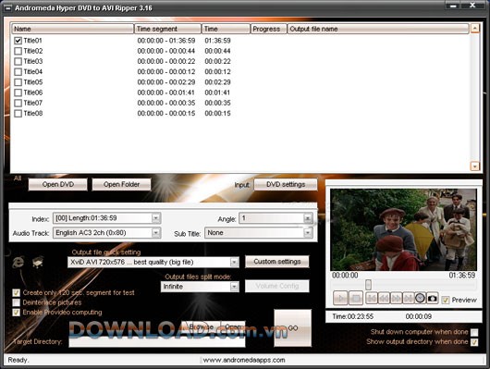Image resolution: width=490 pixels, height=369 pixels.
Task: Check the Title03 checkbox
Action: 18,61
